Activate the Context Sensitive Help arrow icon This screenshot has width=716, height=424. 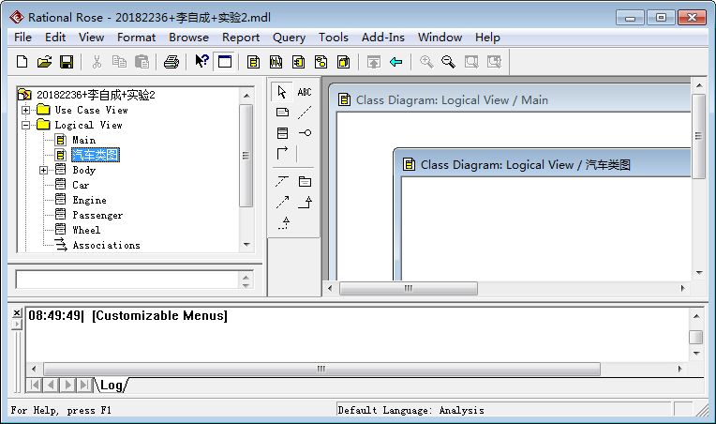[201, 61]
